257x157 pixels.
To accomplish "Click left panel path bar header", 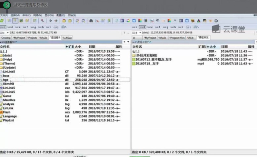I will click(61, 42).
